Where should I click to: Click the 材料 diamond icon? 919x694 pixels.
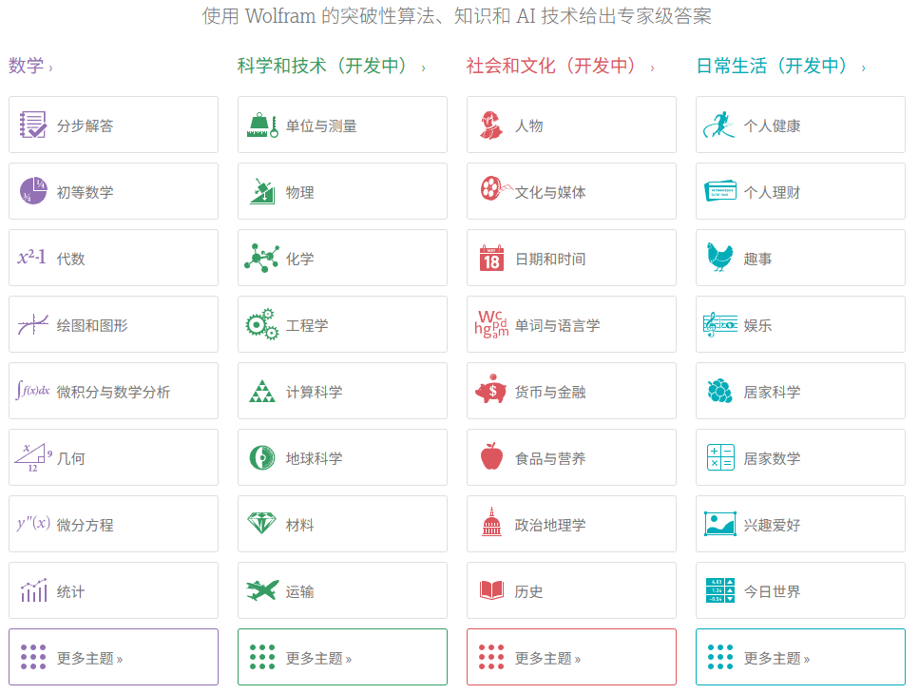point(261,524)
